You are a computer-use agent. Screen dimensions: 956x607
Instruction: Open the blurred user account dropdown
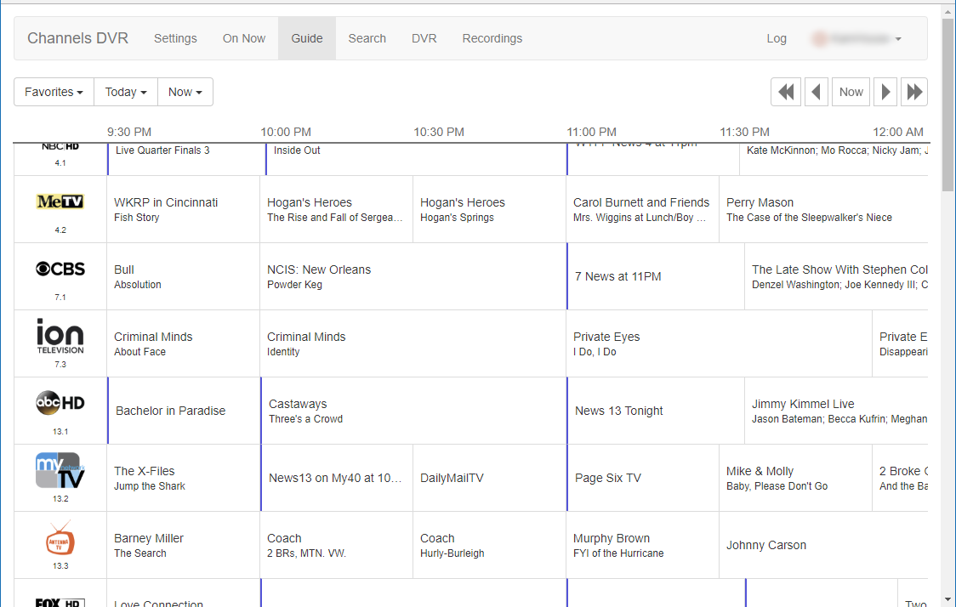point(856,38)
